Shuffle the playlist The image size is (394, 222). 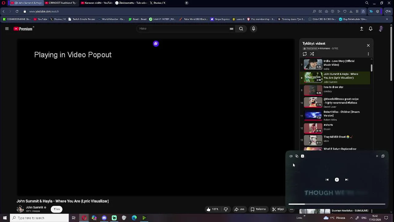tap(312, 54)
